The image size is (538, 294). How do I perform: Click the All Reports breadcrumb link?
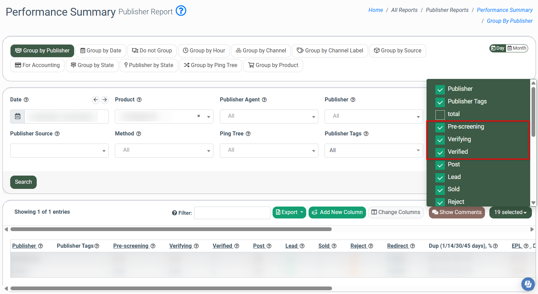pos(404,10)
